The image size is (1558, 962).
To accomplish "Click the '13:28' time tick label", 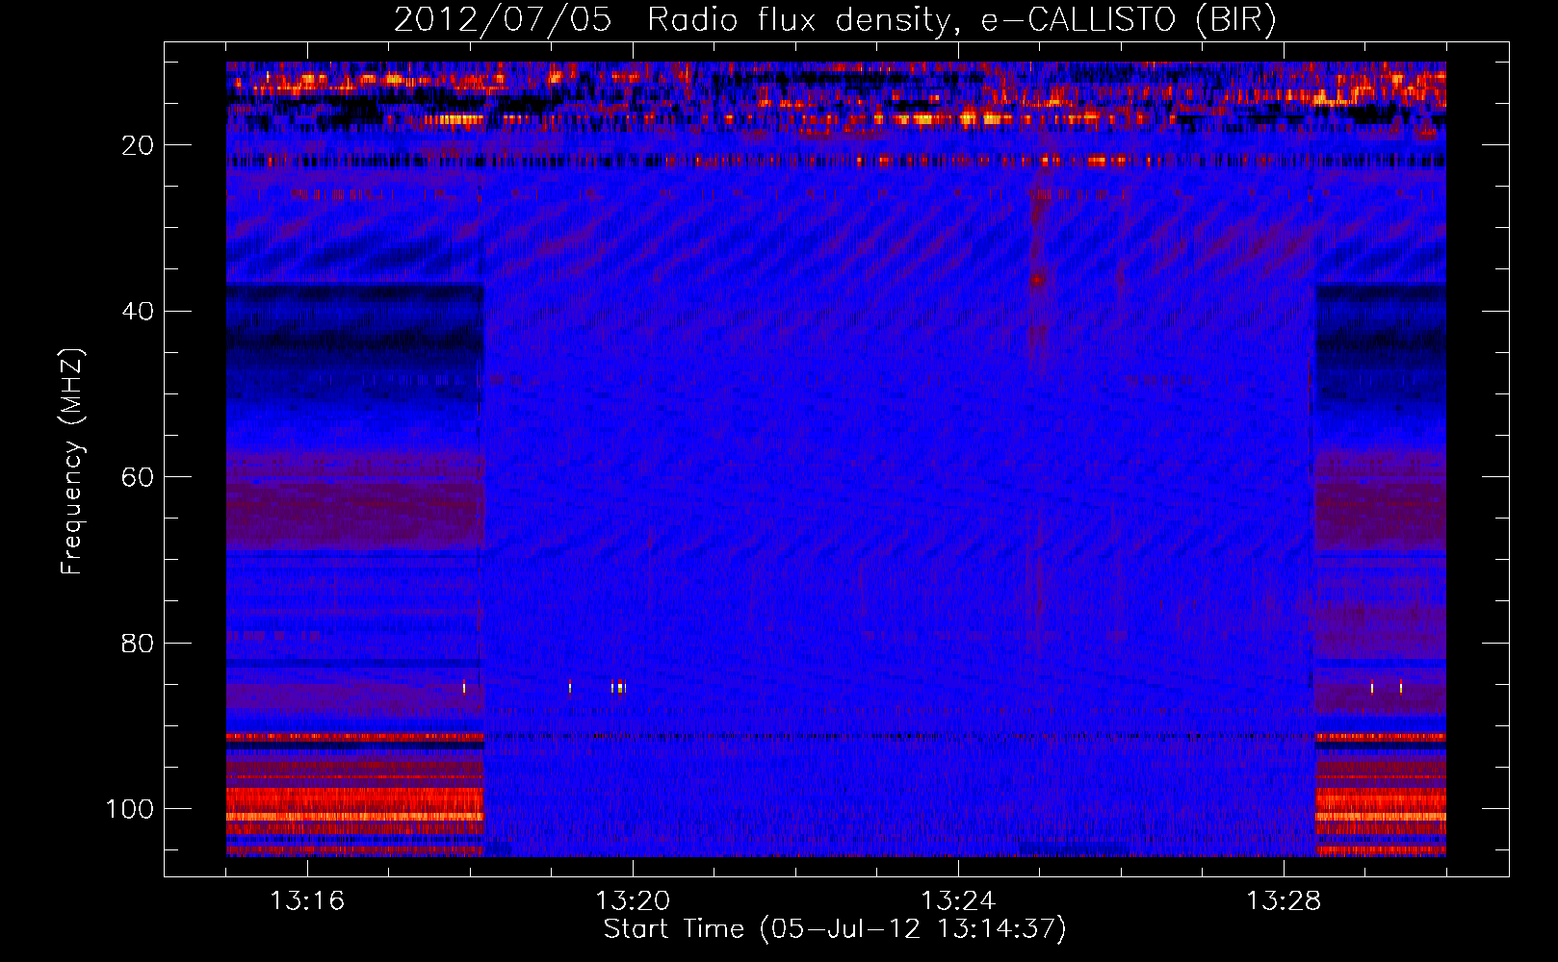I will tap(1284, 900).
